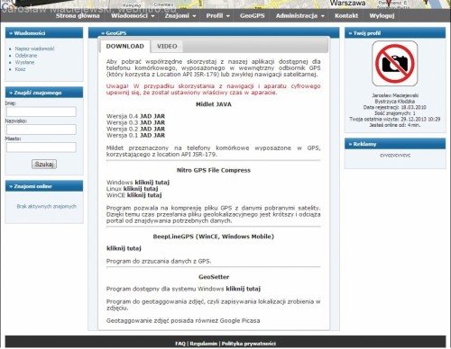This screenshot has width=451, height=349.
Task: Click BeepLineGPS kliknij tutaj link
Action: click(x=124, y=248)
